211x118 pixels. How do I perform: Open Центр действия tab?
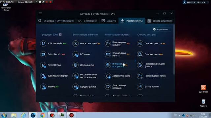[x=160, y=21]
